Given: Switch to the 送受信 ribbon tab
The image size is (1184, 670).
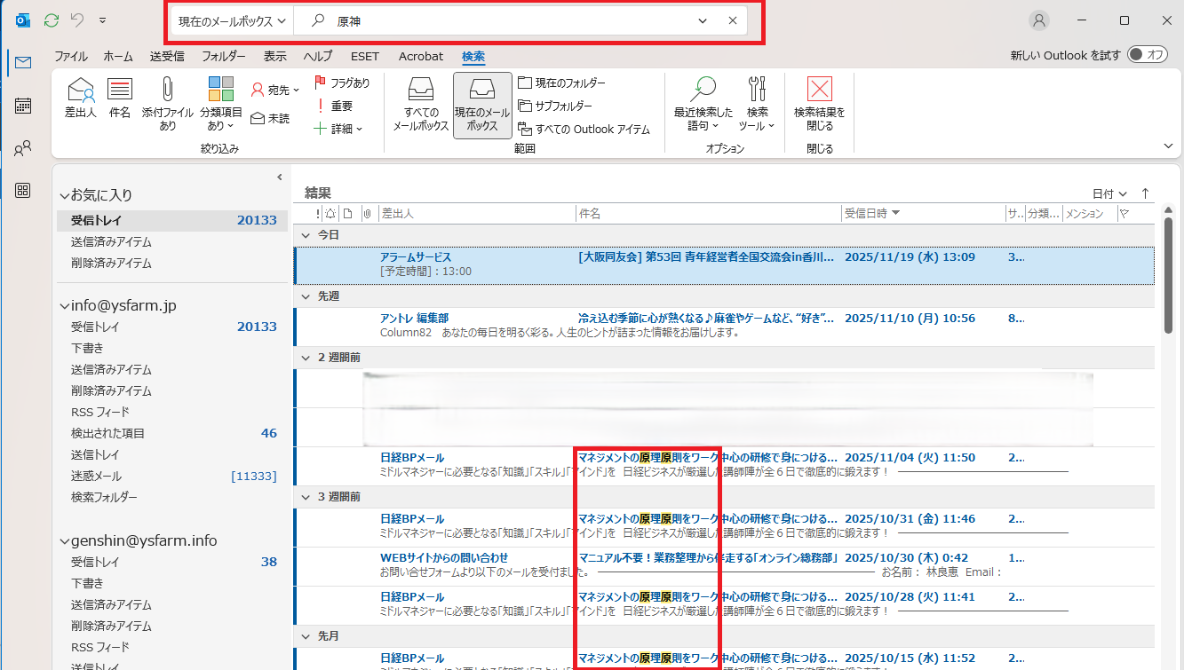Looking at the screenshot, I should (x=167, y=56).
